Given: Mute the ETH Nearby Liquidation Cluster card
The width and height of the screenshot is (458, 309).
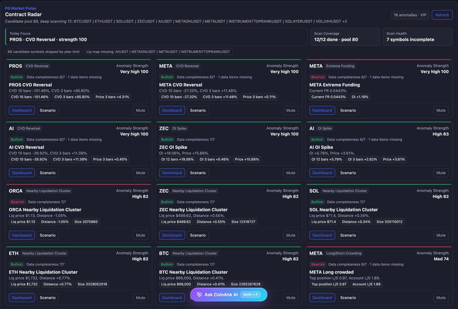Looking at the screenshot, I should click(x=140, y=298).
